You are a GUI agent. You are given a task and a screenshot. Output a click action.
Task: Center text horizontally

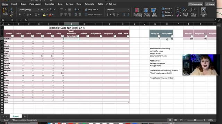[66, 14]
